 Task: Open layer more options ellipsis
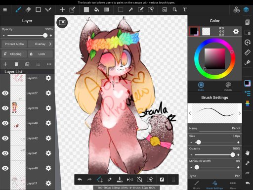[49, 64]
